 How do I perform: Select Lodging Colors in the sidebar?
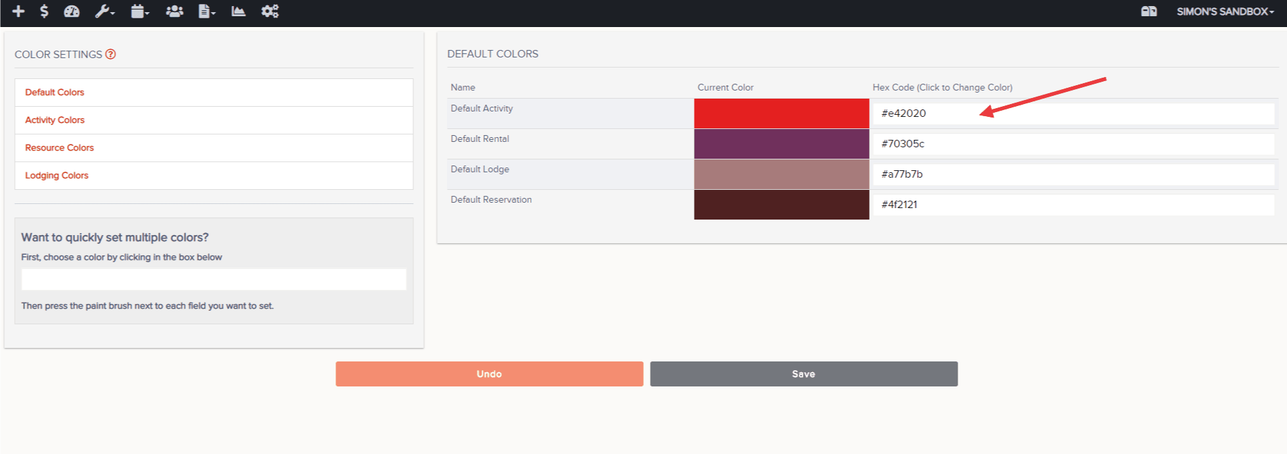coord(57,176)
